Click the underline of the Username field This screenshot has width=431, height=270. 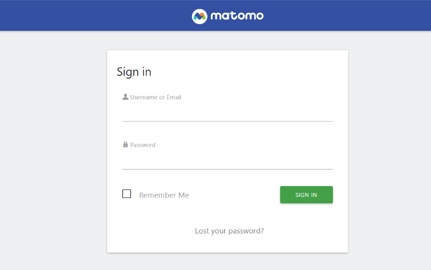(227, 121)
